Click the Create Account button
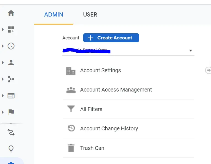The width and height of the screenshot is (211, 164). point(111,38)
